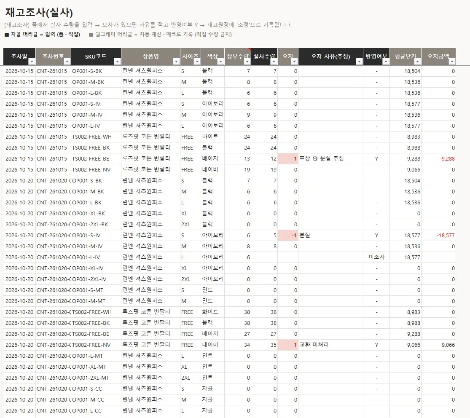This screenshot has width=470, height=418.
Task: Select the red -9,288 amount cell
Action: pyautogui.click(x=438, y=158)
